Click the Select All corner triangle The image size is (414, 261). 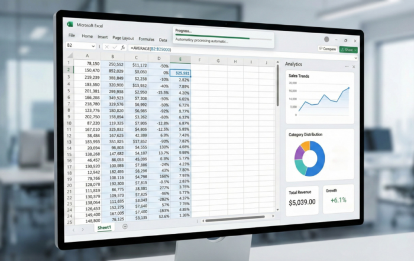point(70,55)
